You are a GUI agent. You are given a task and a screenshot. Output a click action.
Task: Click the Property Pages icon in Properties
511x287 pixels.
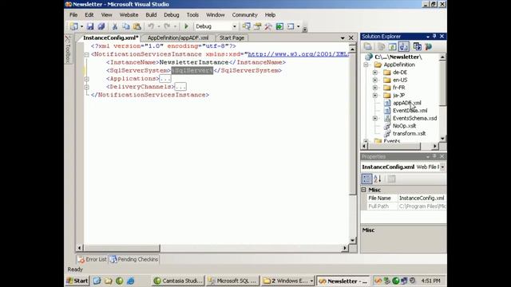coord(391,179)
